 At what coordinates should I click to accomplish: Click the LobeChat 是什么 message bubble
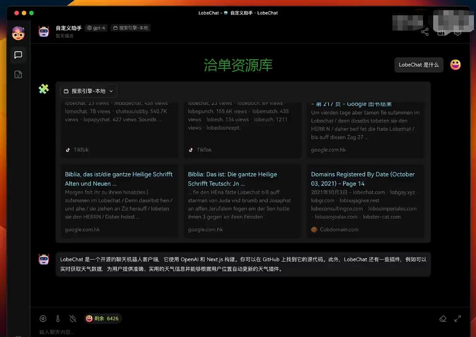418,65
